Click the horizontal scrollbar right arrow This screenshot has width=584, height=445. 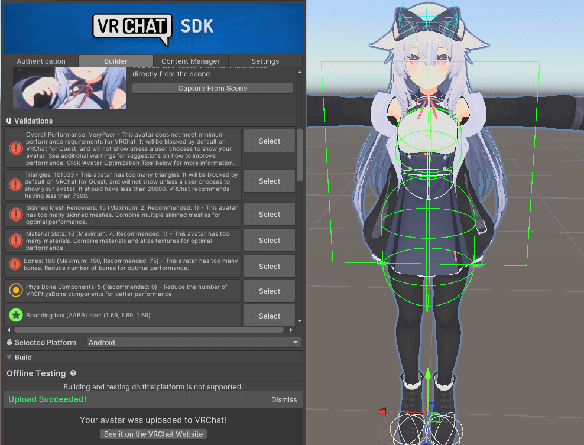290,330
